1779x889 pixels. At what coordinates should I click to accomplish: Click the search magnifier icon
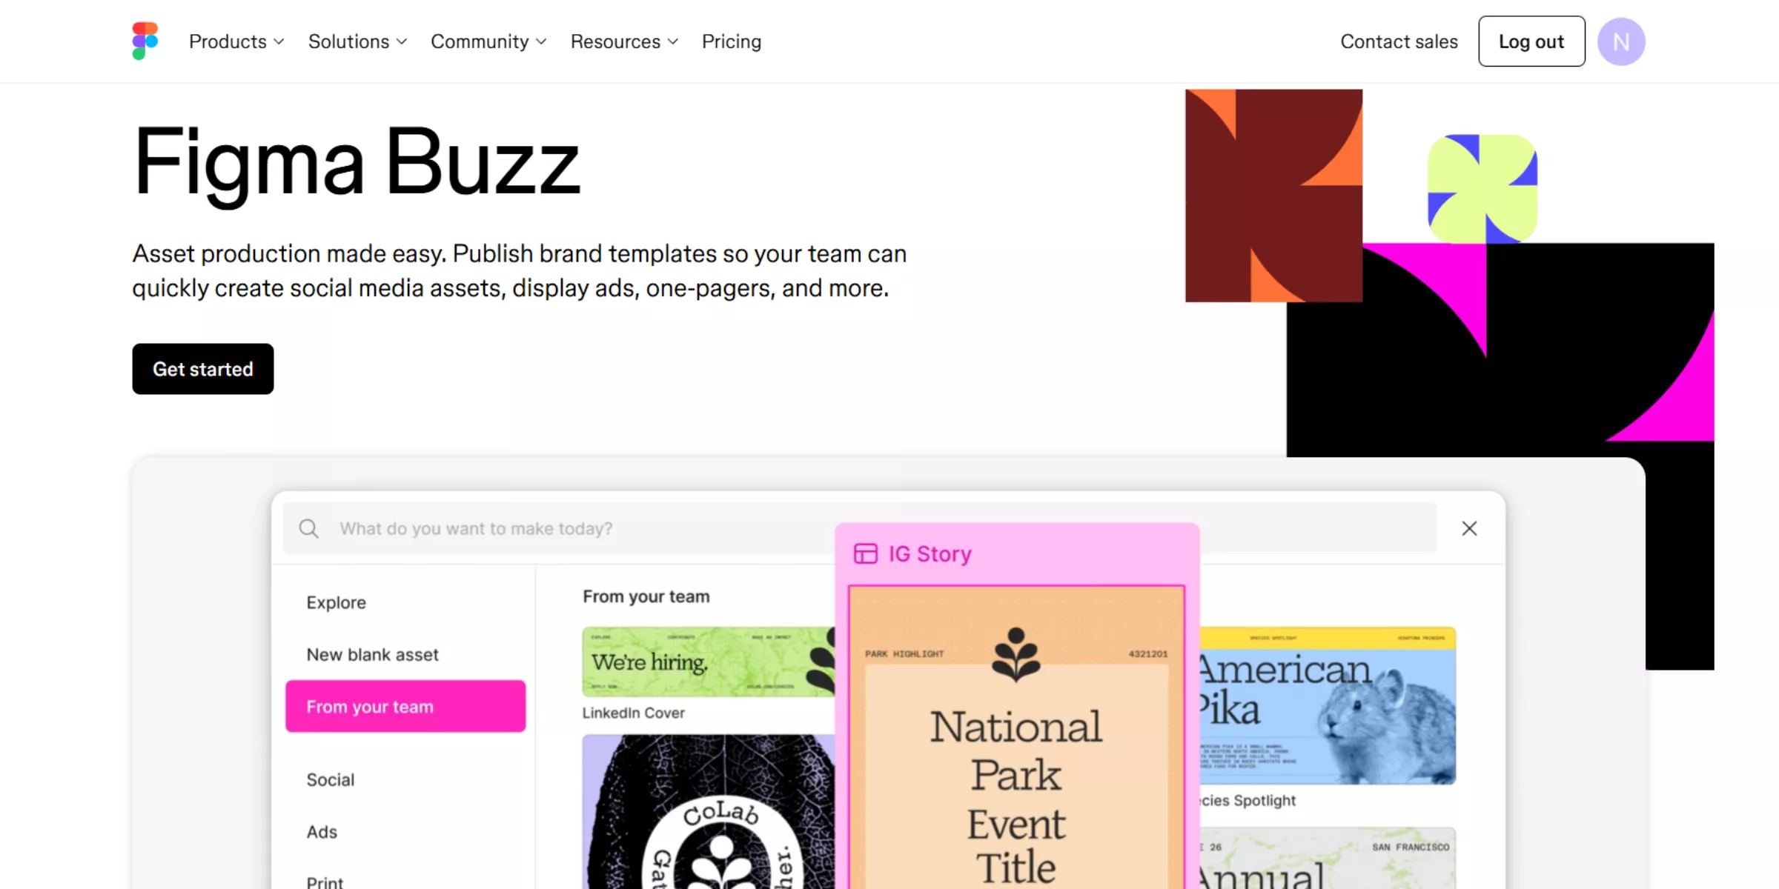(x=309, y=528)
